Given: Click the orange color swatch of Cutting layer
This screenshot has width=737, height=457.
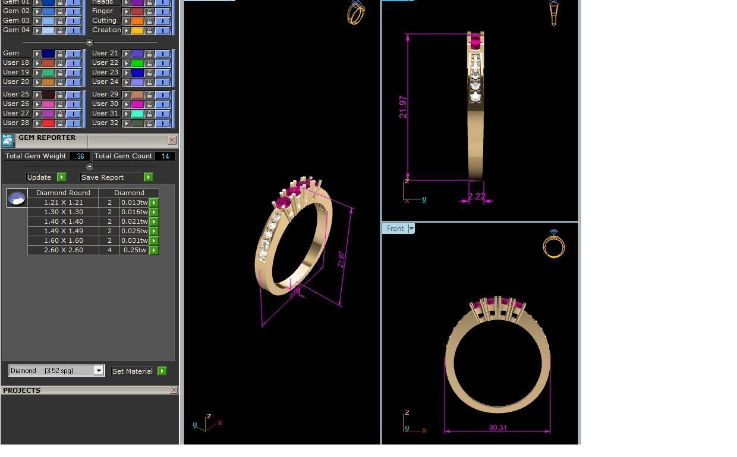Looking at the screenshot, I should pos(137,21).
